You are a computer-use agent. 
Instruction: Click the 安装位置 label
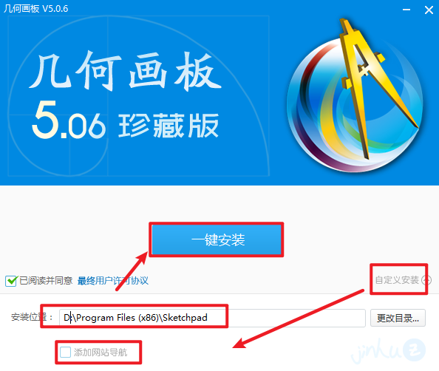[32, 317]
